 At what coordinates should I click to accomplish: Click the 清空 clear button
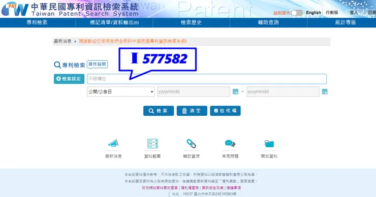click(x=192, y=111)
